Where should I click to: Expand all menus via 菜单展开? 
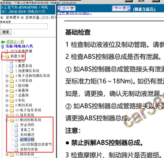(13, 17)
